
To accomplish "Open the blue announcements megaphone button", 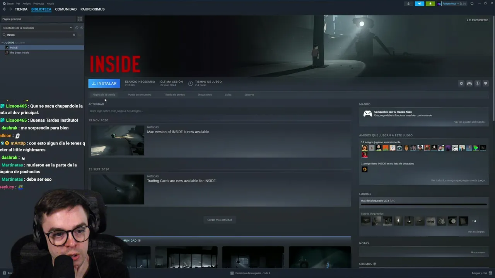I will [x=420, y=3].
